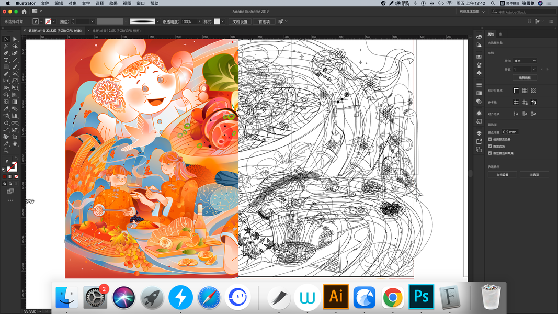Expand the opacity arrow next to 100%
The width and height of the screenshot is (558, 314).
199,21
